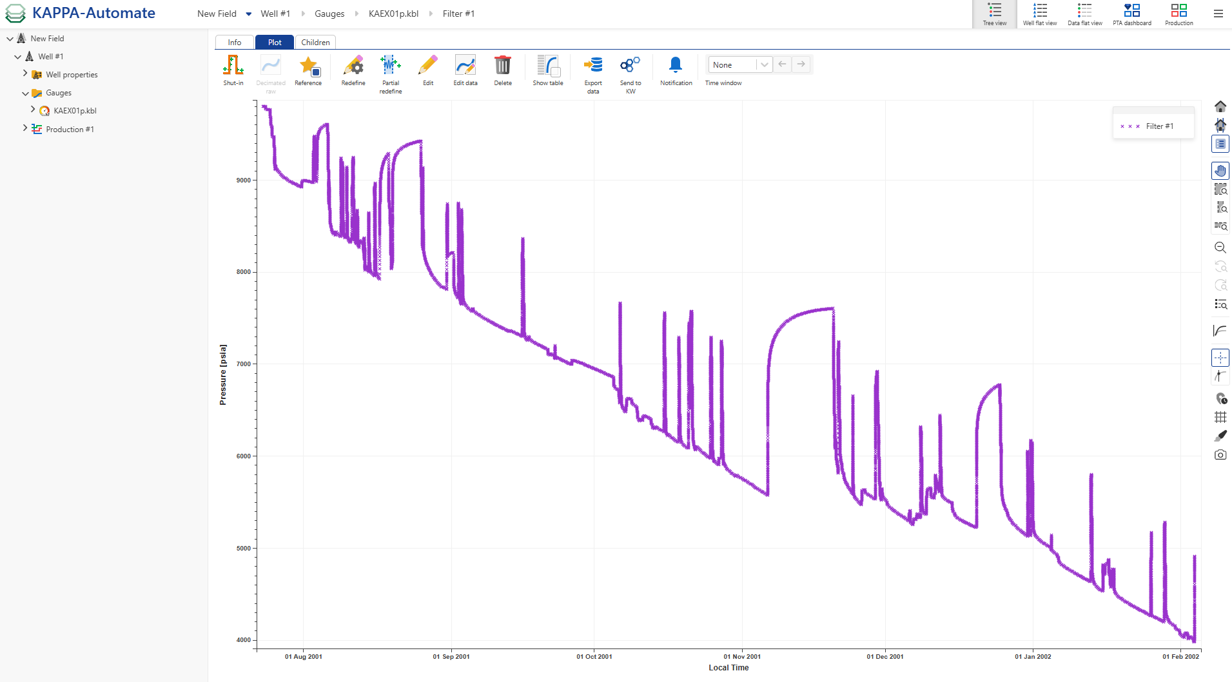
Task: Take a screenshot with the camera icon
Action: 1220,454
